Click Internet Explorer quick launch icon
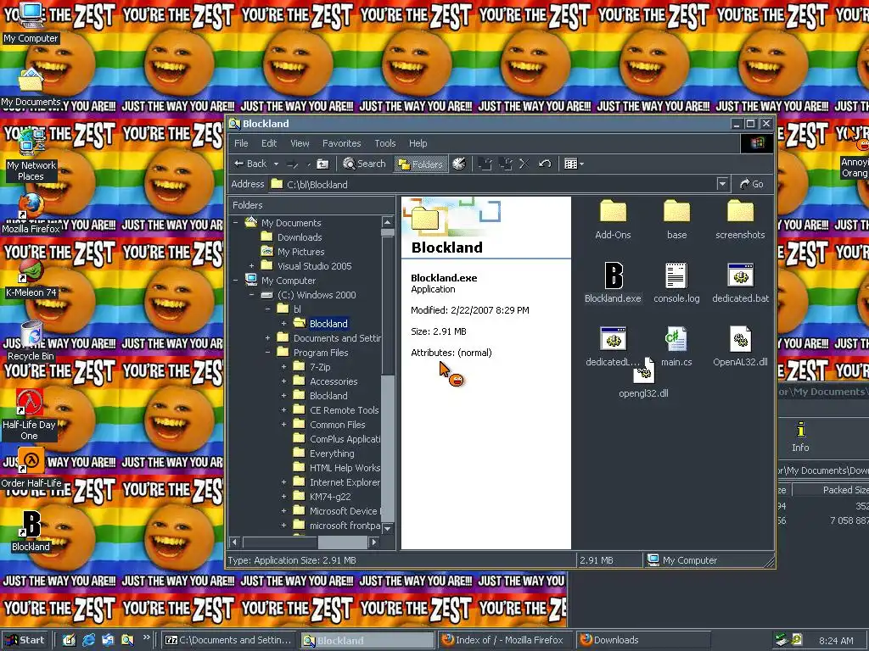Screen dimensions: 869x651 pyautogui.click(x=88, y=640)
